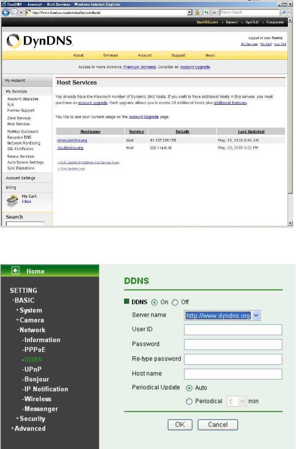Open the Periodical minutes dropdown

[x=237, y=401]
